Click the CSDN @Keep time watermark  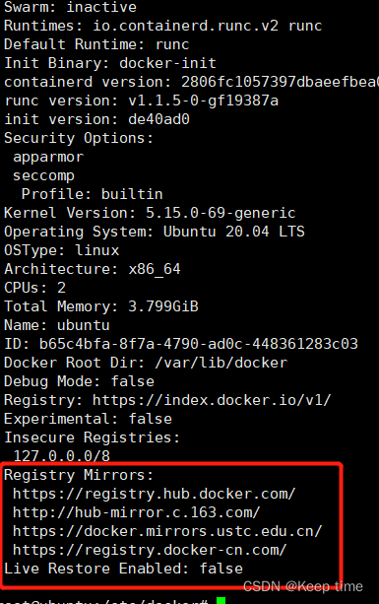pyautogui.click(x=303, y=586)
